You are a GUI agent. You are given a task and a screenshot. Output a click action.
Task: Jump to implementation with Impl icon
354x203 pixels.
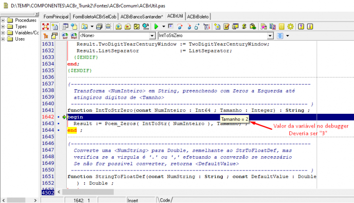pos(74,36)
